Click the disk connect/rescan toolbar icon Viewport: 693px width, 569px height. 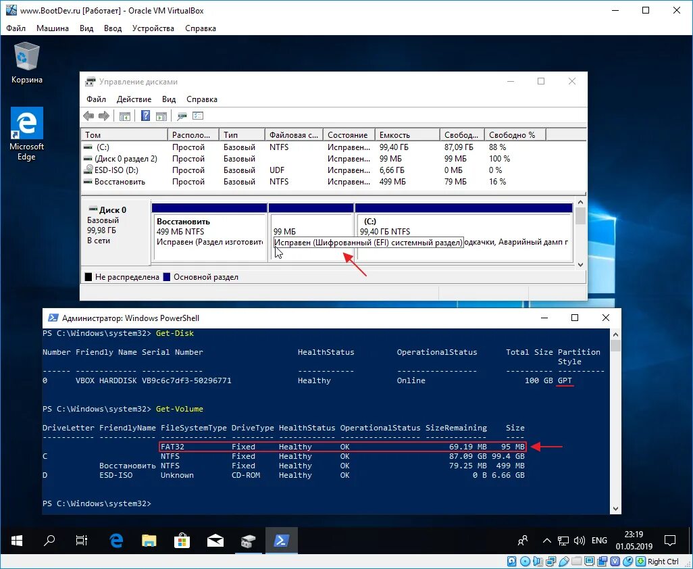(x=182, y=116)
